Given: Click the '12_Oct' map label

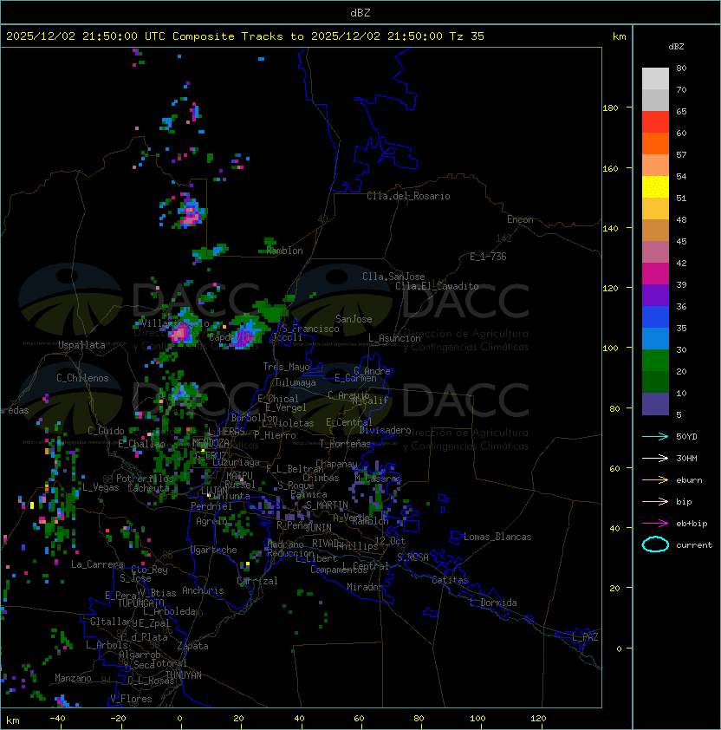Looking at the screenshot, I should (390, 541).
